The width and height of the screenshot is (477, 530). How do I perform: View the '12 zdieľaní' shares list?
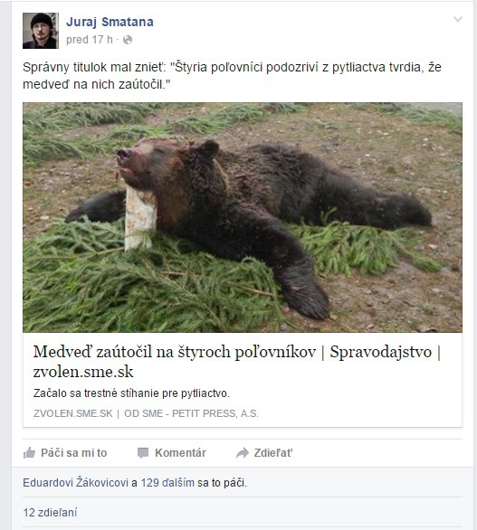[50, 513]
